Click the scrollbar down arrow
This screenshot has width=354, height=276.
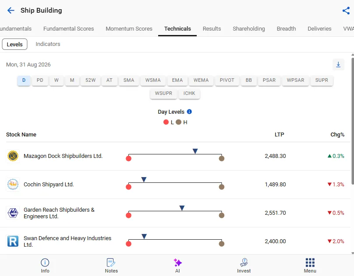[352, 253]
